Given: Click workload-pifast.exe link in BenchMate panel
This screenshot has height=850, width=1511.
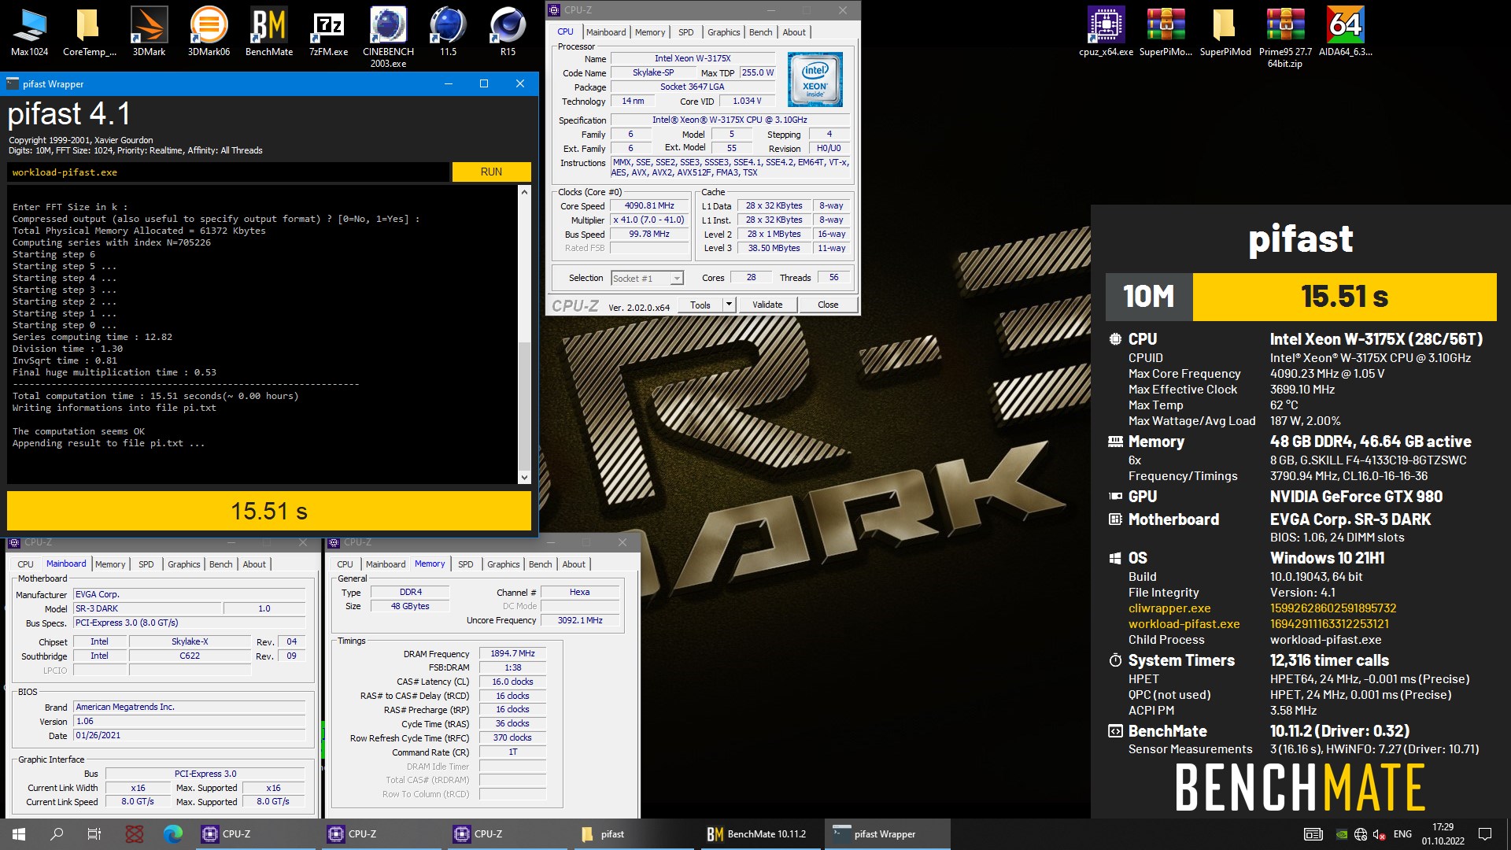Looking at the screenshot, I should tap(1184, 624).
